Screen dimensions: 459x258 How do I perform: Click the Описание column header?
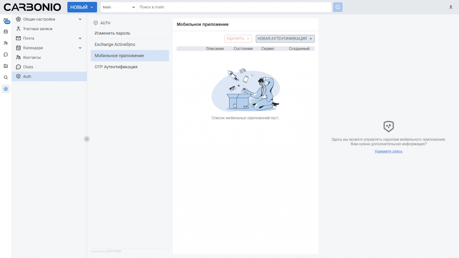[215, 49]
